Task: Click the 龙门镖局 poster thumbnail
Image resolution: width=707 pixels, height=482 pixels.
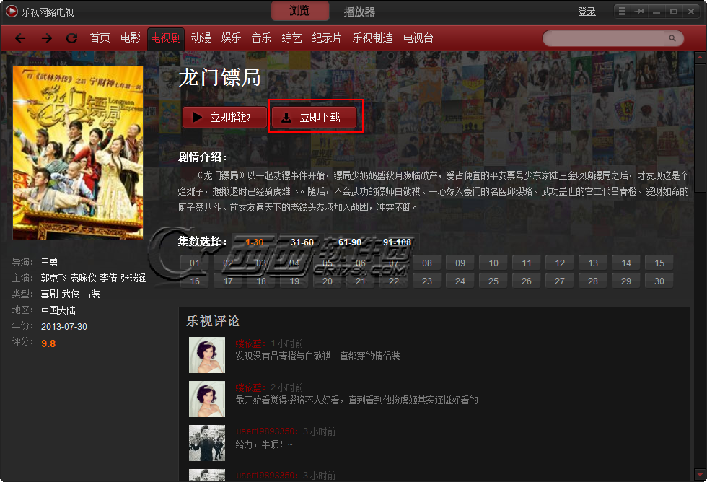Action: [78, 153]
